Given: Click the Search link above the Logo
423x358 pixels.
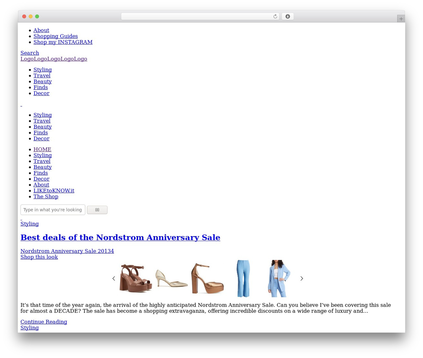Looking at the screenshot, I should 30,53.
